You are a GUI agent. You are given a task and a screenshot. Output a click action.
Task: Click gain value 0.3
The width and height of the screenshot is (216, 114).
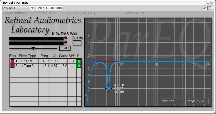tap(63, 61)
